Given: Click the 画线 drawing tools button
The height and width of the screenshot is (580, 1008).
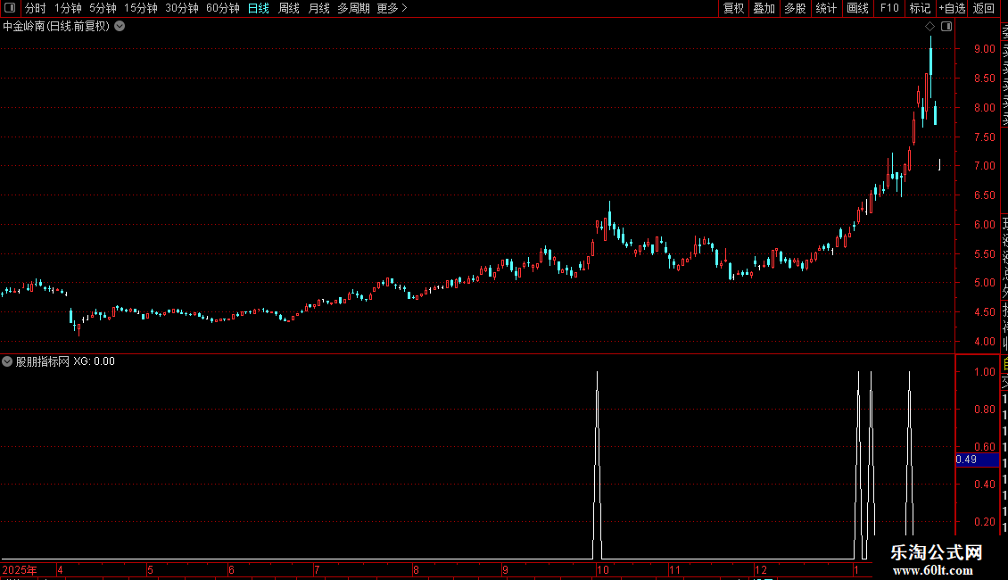Looking at the screenshot, I should tap(857, 8).
